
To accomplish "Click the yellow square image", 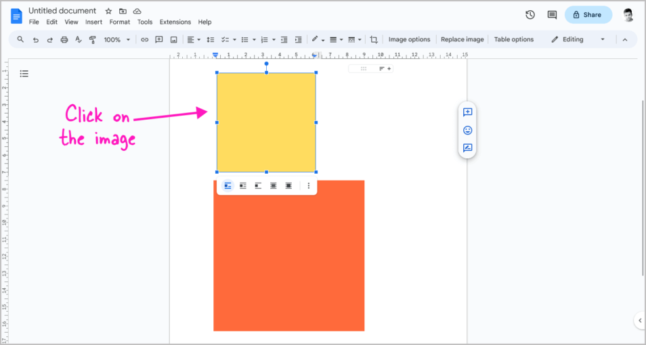I will pos(267,122).
